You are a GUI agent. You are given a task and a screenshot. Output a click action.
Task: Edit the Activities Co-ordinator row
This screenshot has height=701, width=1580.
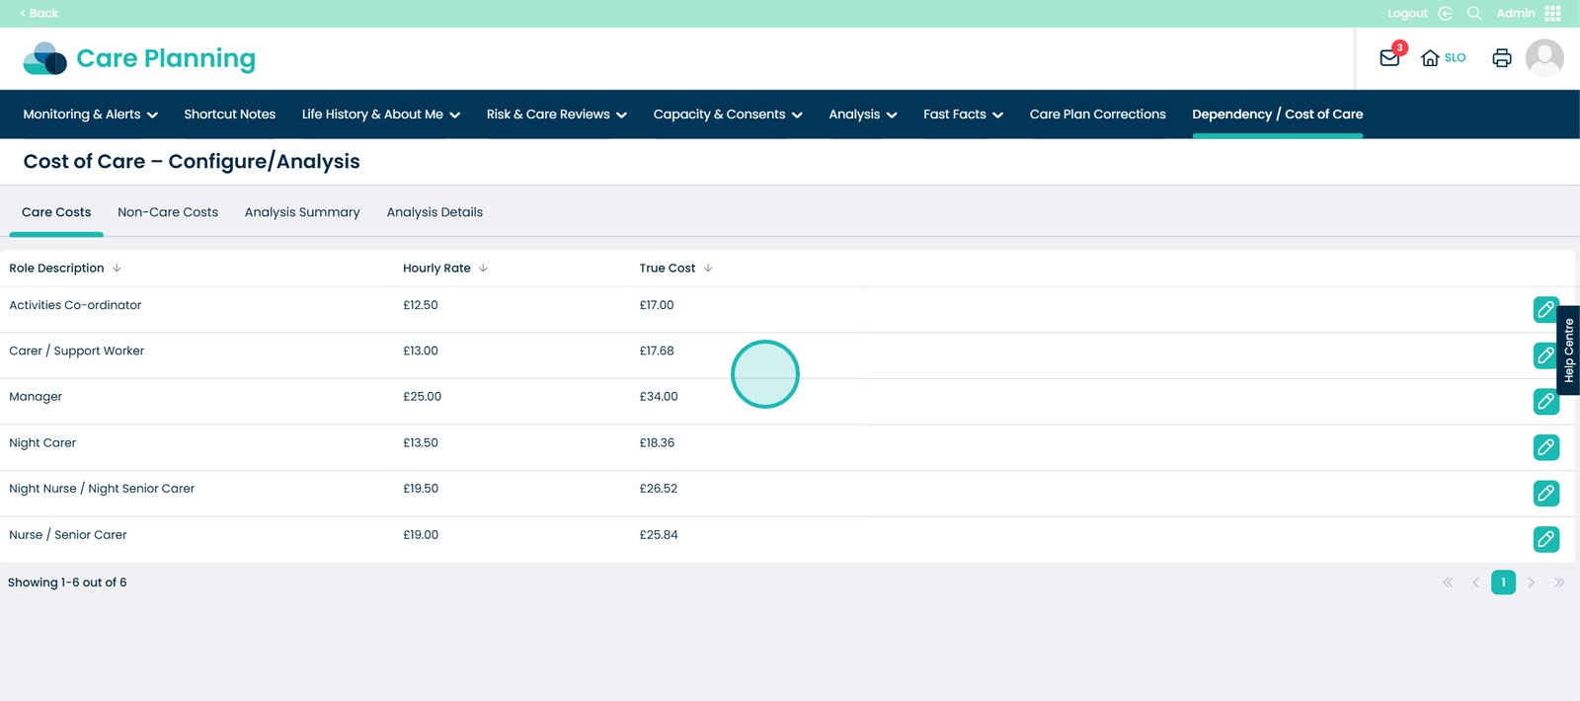(x=1545, y=309)
